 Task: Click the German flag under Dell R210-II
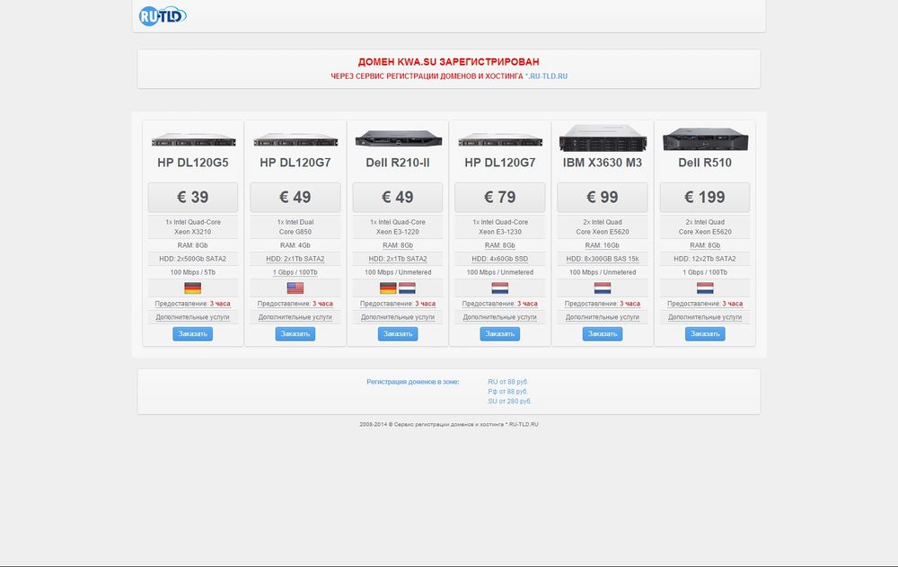coord(388,288)
